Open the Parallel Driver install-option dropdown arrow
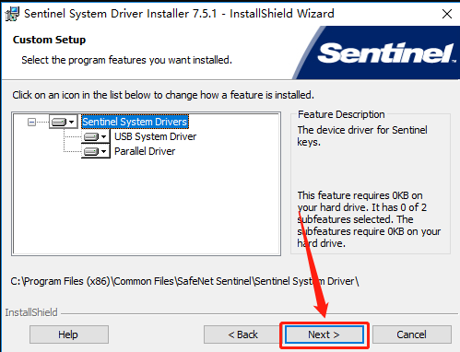460x352 pixels. [104, 151]
